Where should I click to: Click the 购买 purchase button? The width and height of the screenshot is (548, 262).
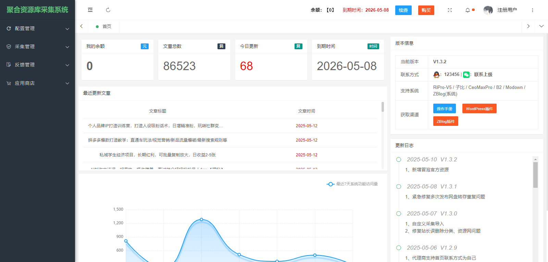pos(426,10)
